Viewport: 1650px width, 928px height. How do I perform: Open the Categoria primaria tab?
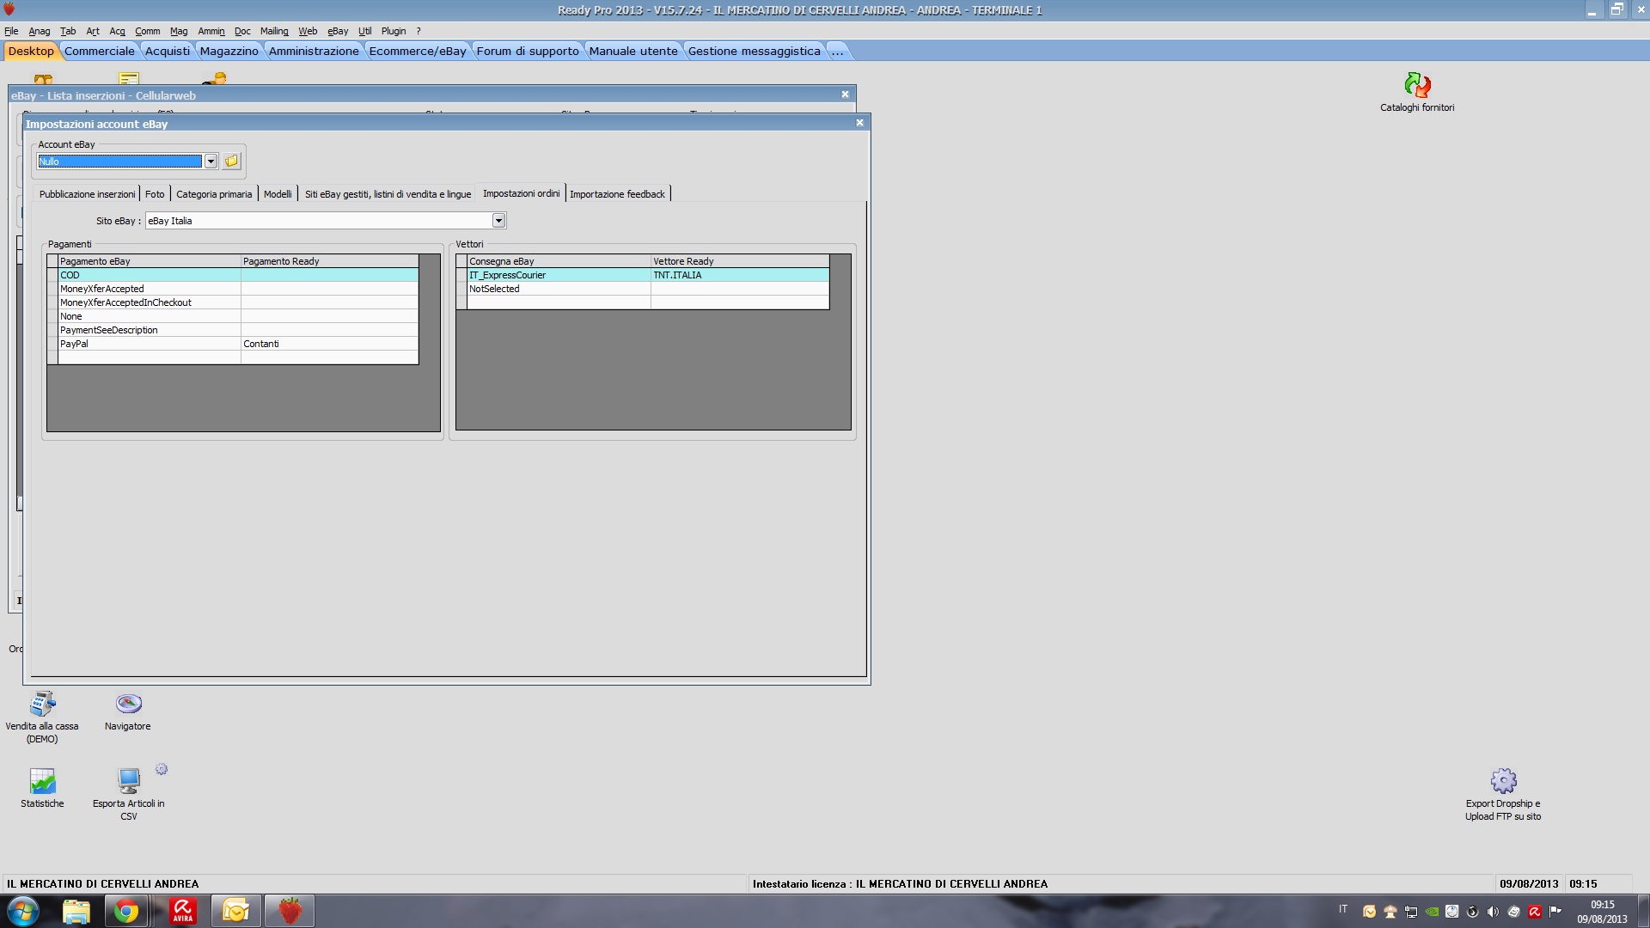[x=214, y=194]
